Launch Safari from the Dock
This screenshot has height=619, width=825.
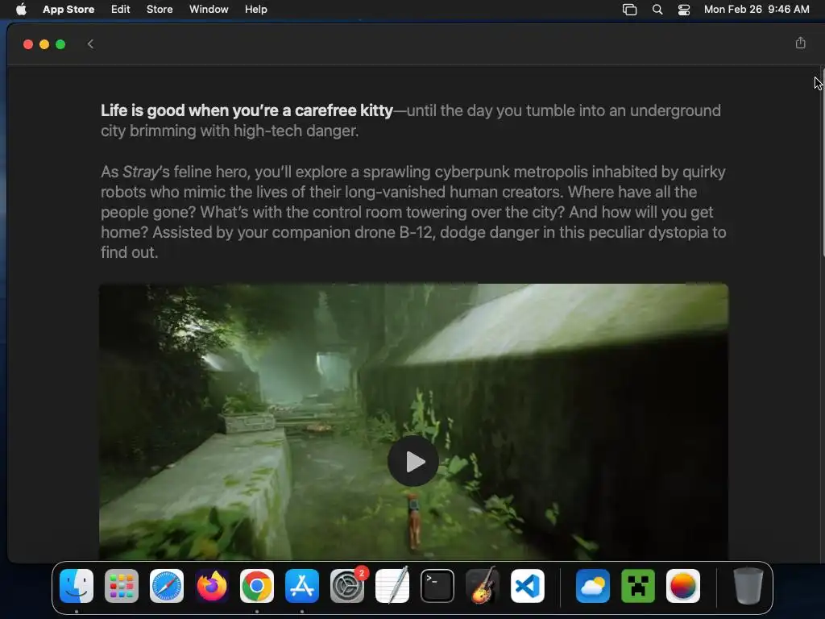[167, 586]
